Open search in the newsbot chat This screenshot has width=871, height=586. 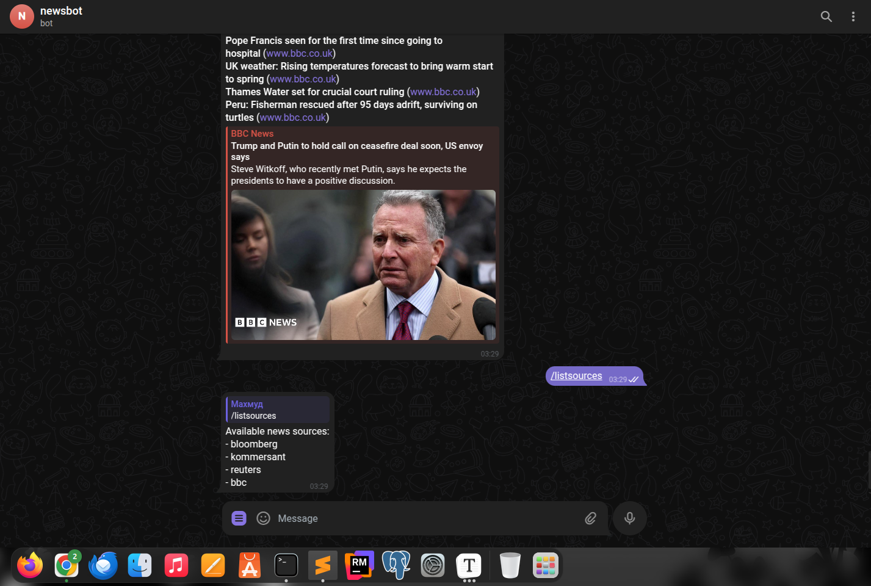(x=826, y=16)
